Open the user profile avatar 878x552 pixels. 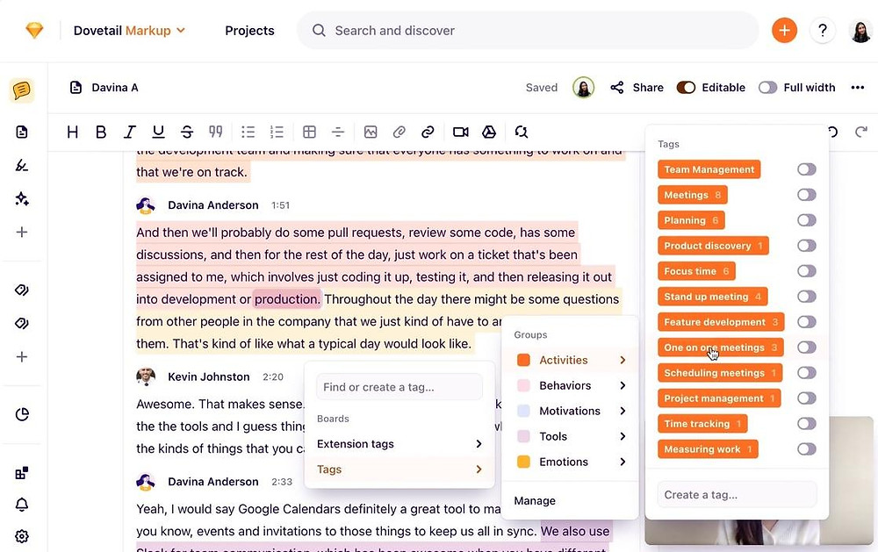pyautogui.click(x=860, y=30)
